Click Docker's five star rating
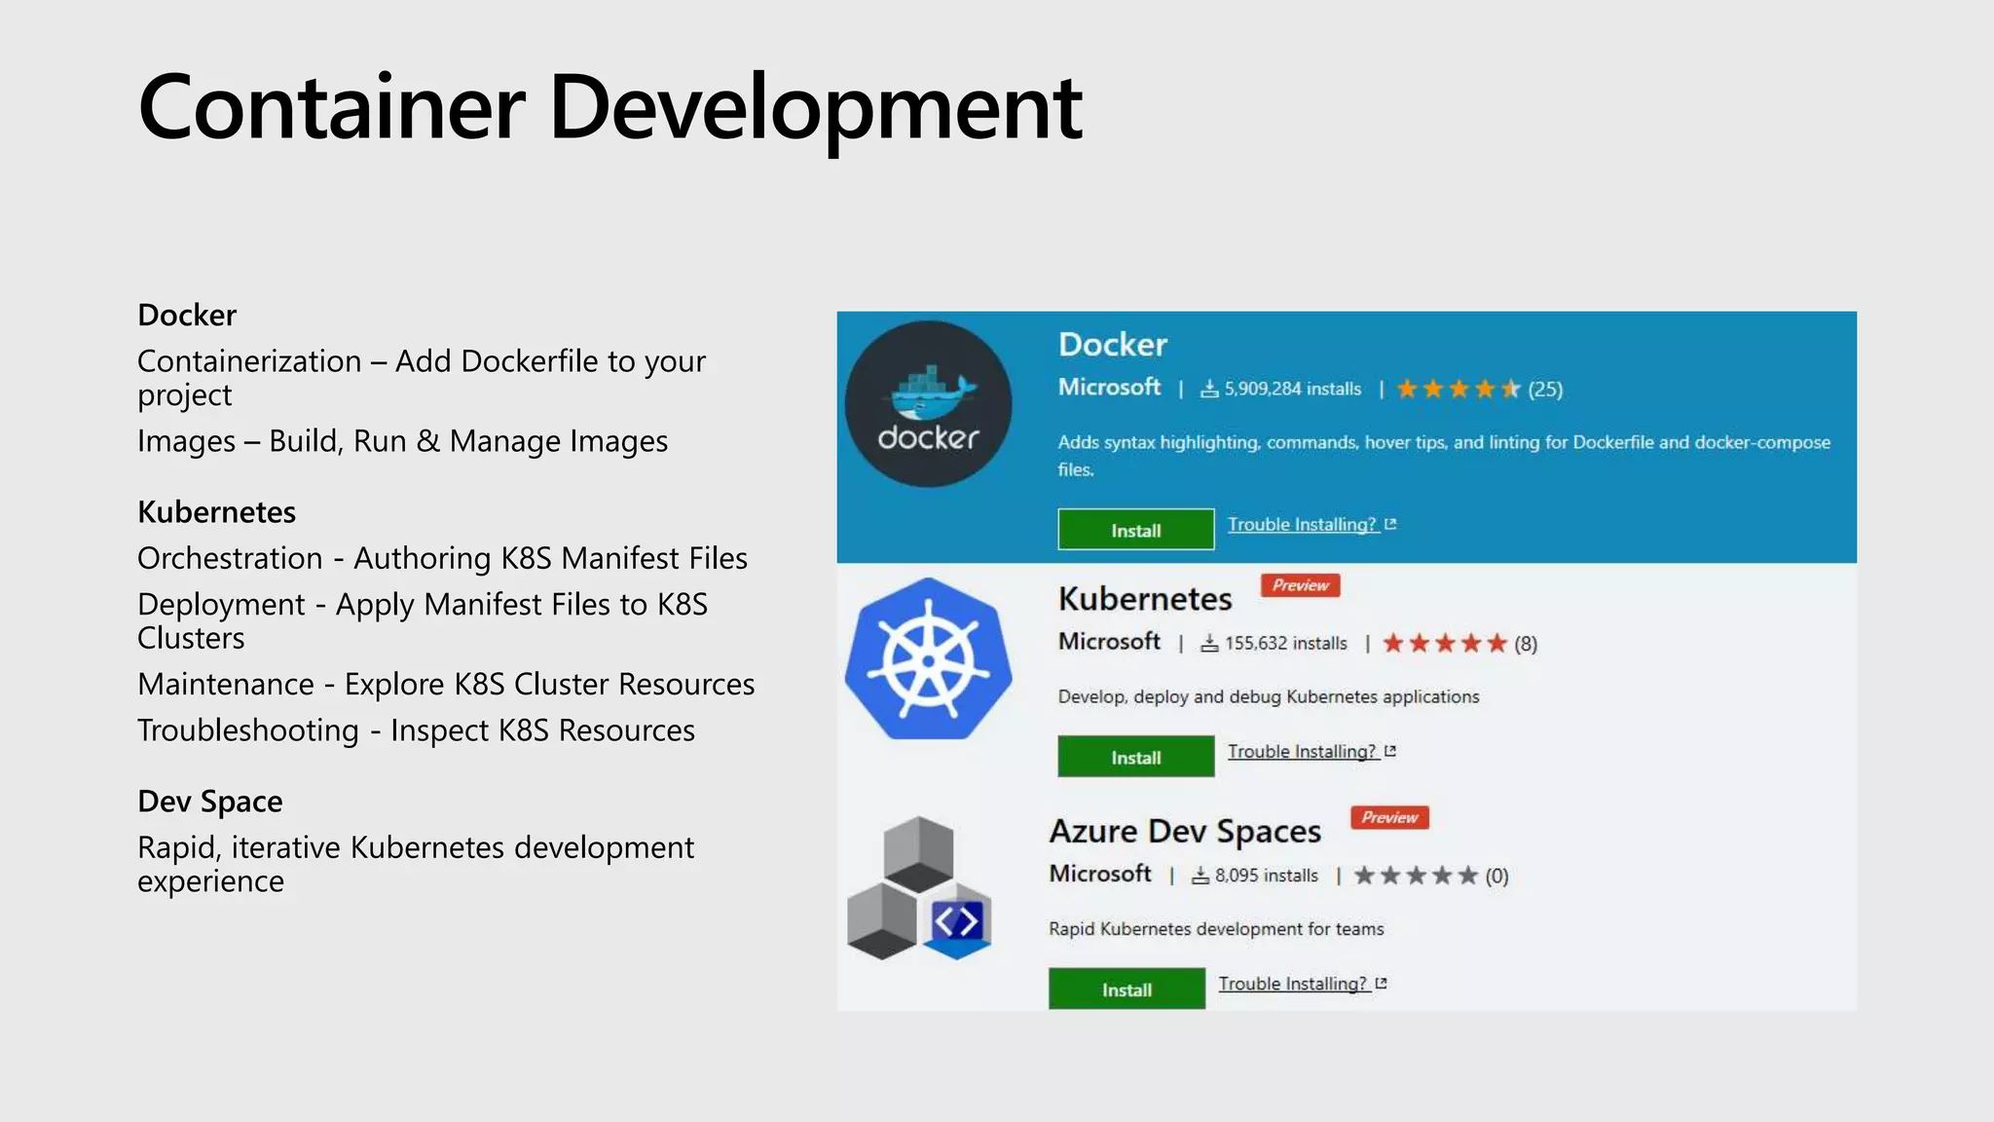The height and width of the screenshot is (1122, 1994). pos(1458,389)
